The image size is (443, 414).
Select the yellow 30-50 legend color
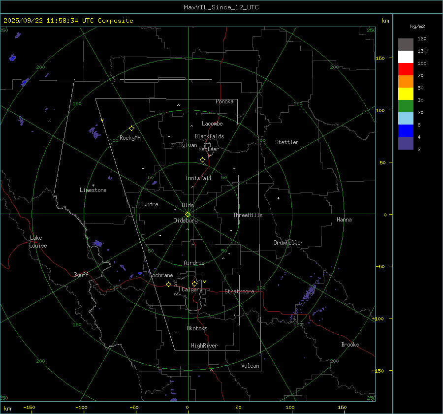tap(406, 94)
